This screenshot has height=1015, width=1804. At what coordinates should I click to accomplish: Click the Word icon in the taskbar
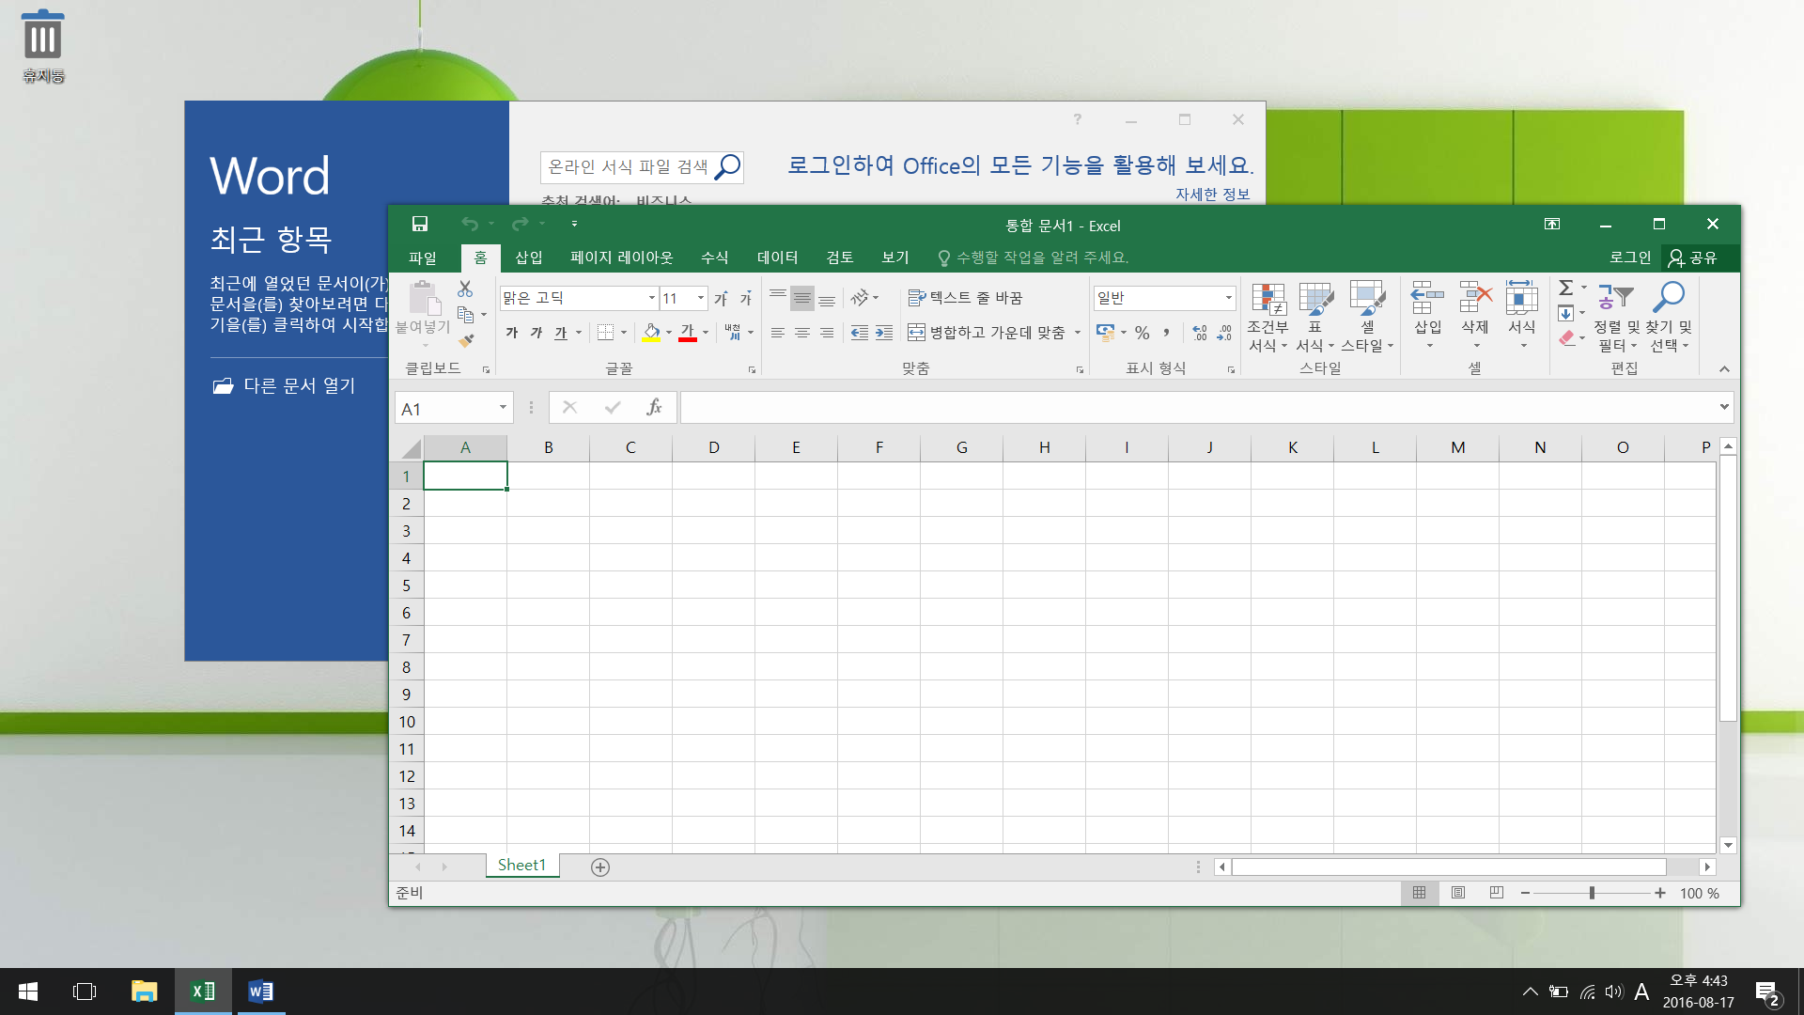[x=260, y=992]
